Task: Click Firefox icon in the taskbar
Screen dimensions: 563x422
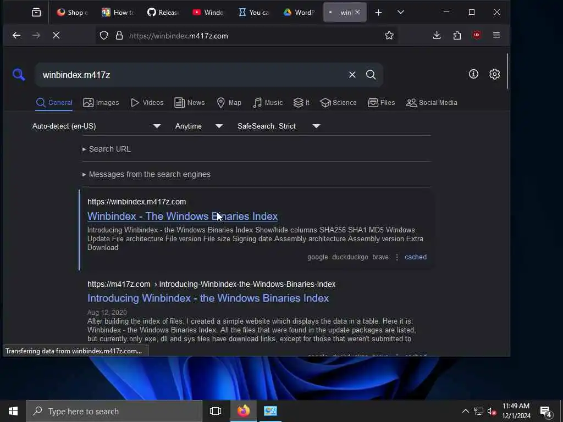Action: (x=243, y=411)
